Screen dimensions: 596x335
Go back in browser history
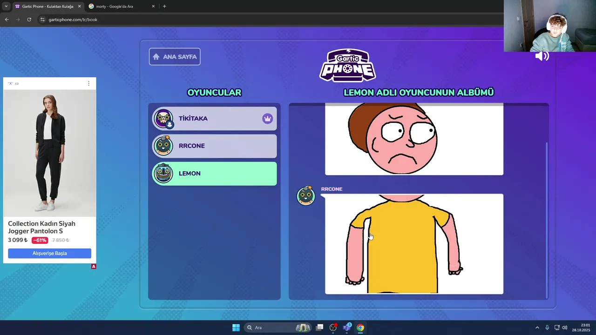pos(7,20)
